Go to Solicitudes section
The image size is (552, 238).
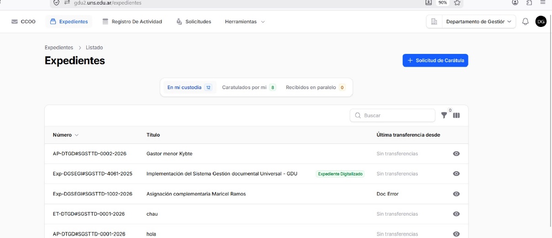coord(194,21)
